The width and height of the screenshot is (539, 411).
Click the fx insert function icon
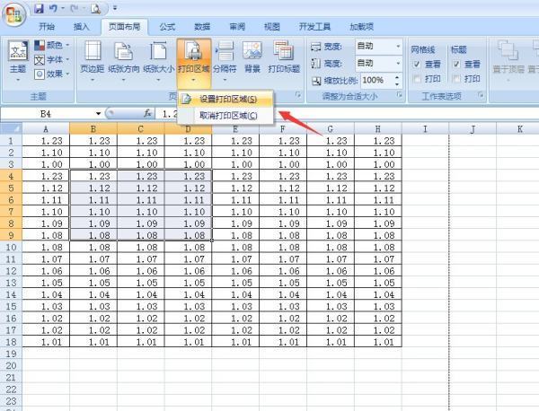[x=148, y=113]
